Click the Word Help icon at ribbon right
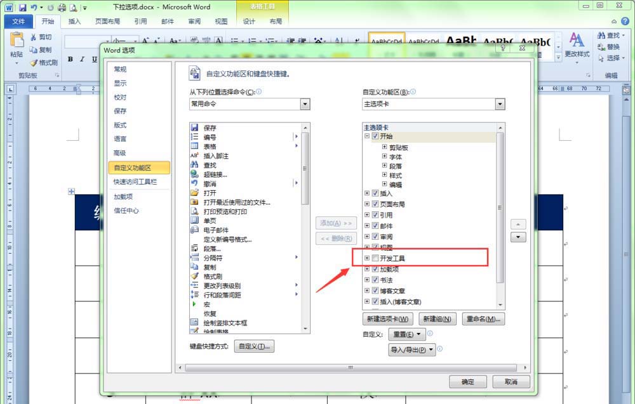 (625, 21)
